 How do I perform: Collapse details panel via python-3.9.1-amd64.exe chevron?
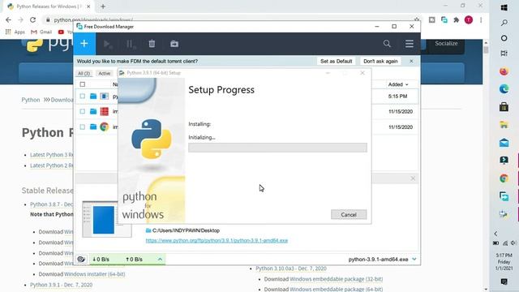(x=414, y=260)
